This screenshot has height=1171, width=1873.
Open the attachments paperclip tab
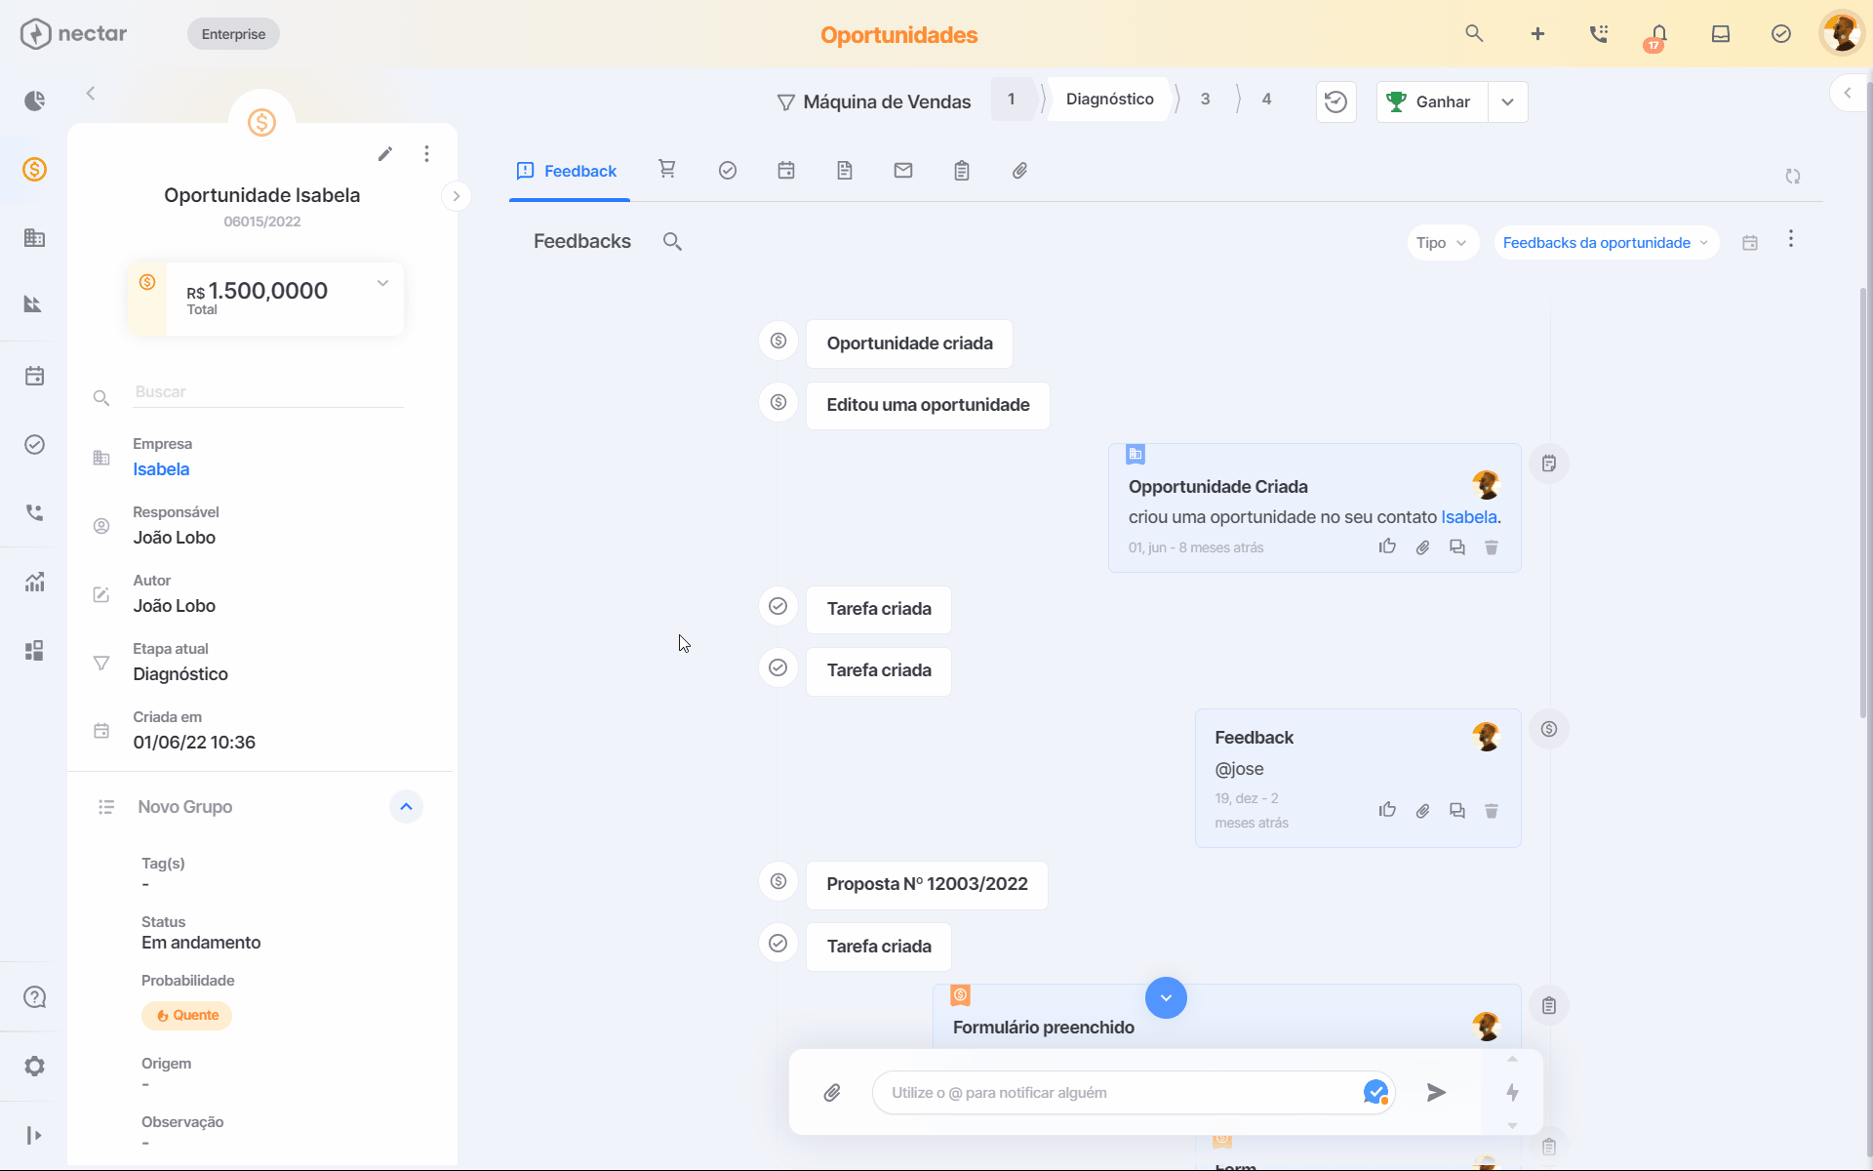tap(1020, 171)
